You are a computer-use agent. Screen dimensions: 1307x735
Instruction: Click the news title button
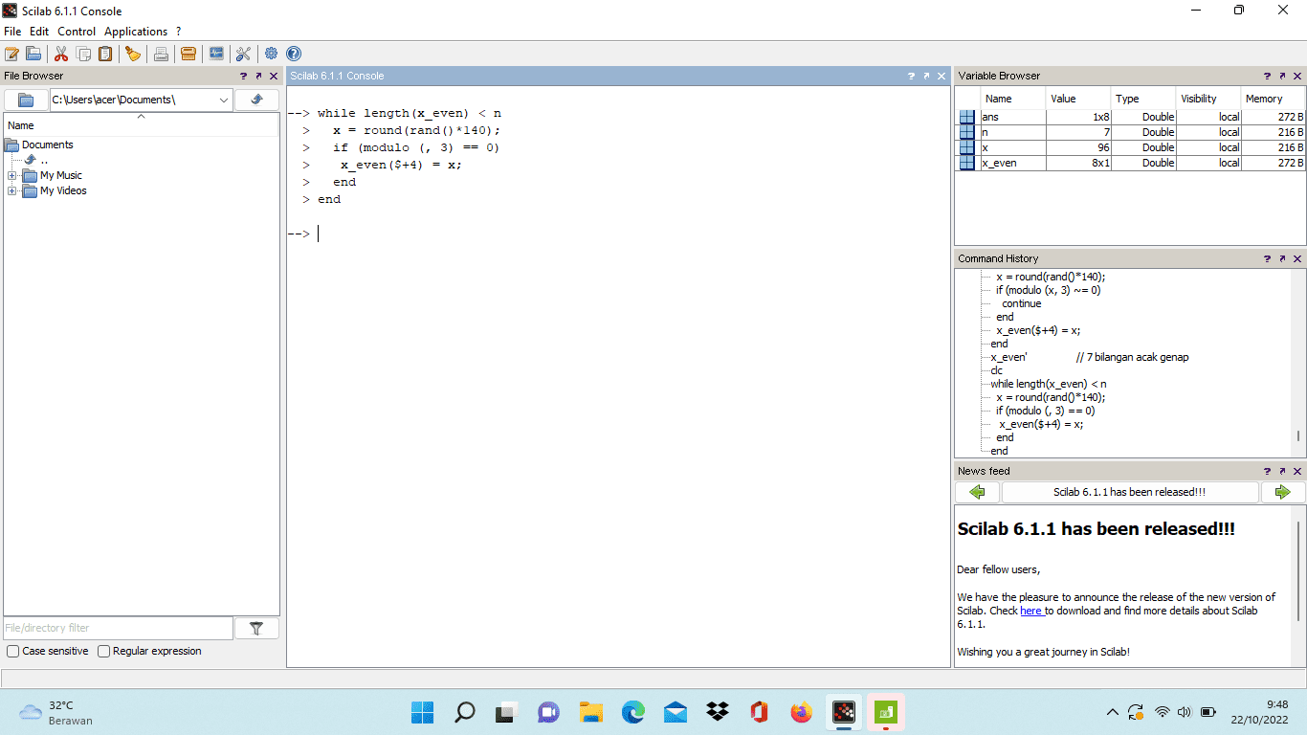(1130, 492)
